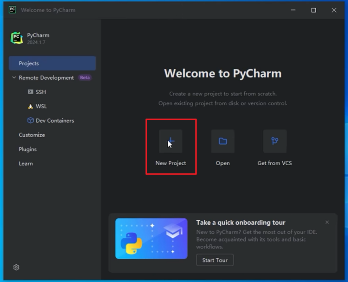This screenshot has width=348, height=282.
Task: Click the Get from VCS branch icon
Action: (x=275, y=141)
